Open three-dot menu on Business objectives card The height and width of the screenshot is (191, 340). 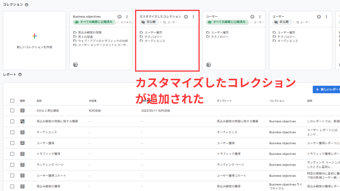click(127, 17)
